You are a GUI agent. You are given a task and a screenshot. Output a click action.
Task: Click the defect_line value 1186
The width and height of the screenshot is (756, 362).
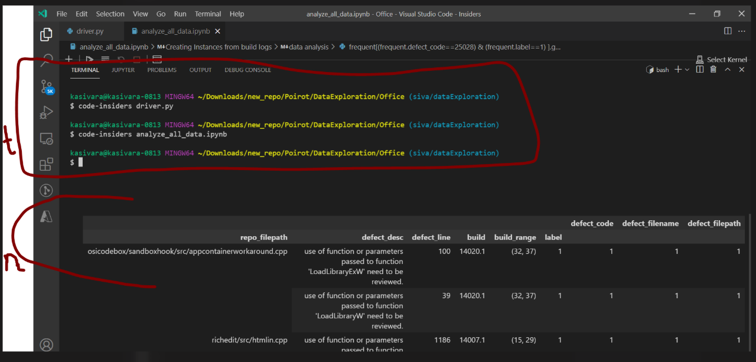point(441,340)
